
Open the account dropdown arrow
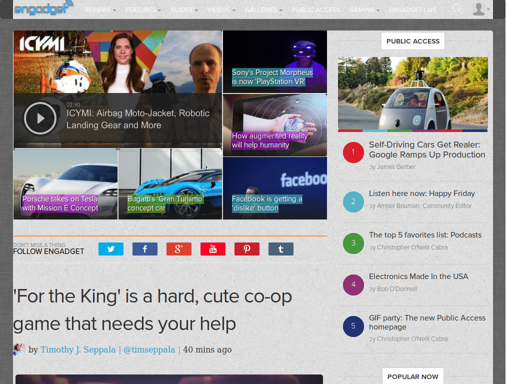[x=488, y=9]
